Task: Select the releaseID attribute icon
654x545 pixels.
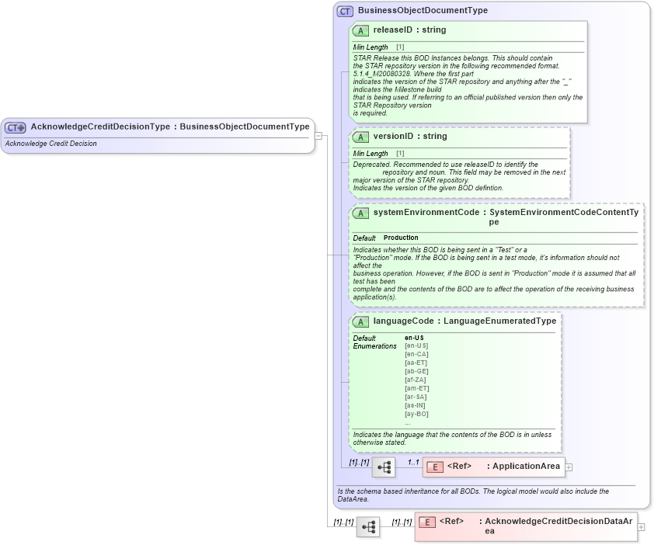Action: pyautogui.click(x=361, y=30)
